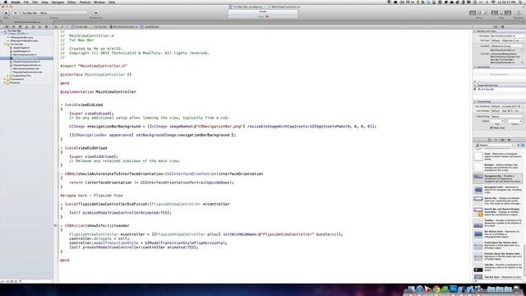The height and width of the screenshot is (296, 526).
Task: Select the Standard editor button
Action: [x=473, y=13]
